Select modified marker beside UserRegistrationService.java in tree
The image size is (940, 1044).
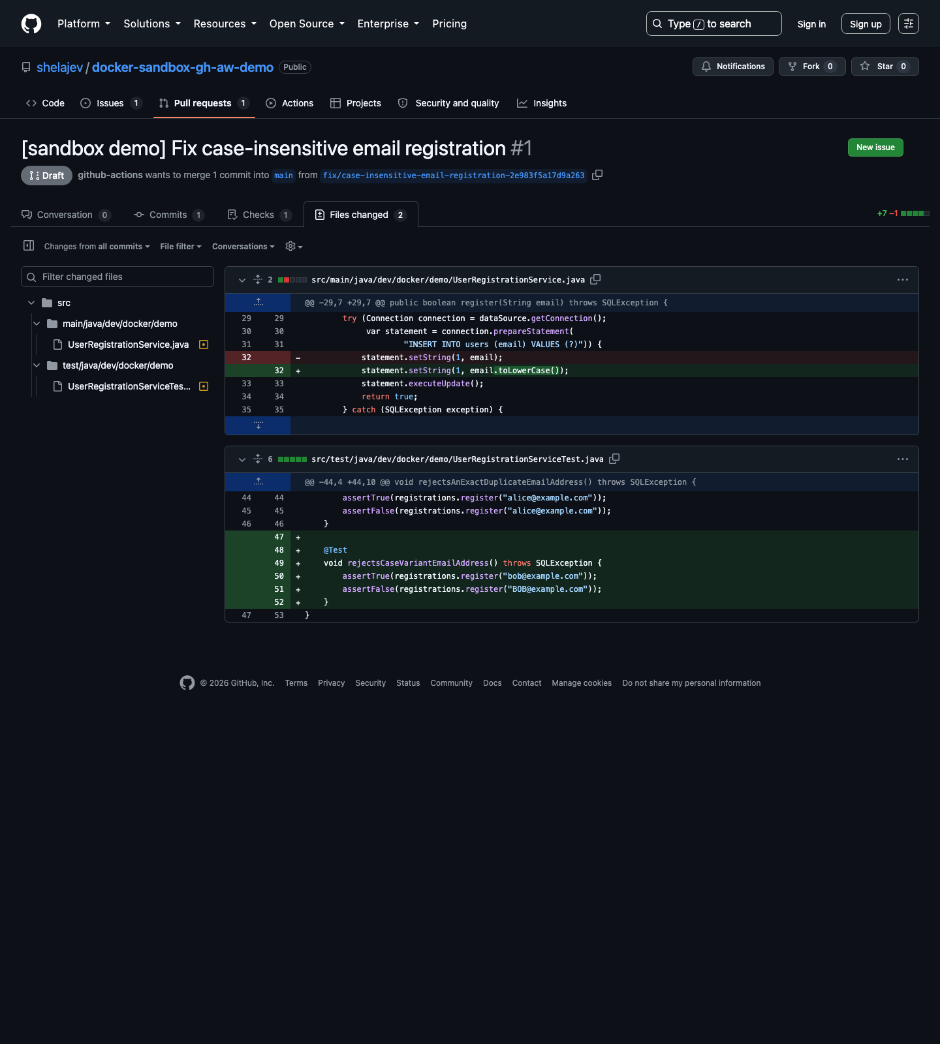[204, 345]
